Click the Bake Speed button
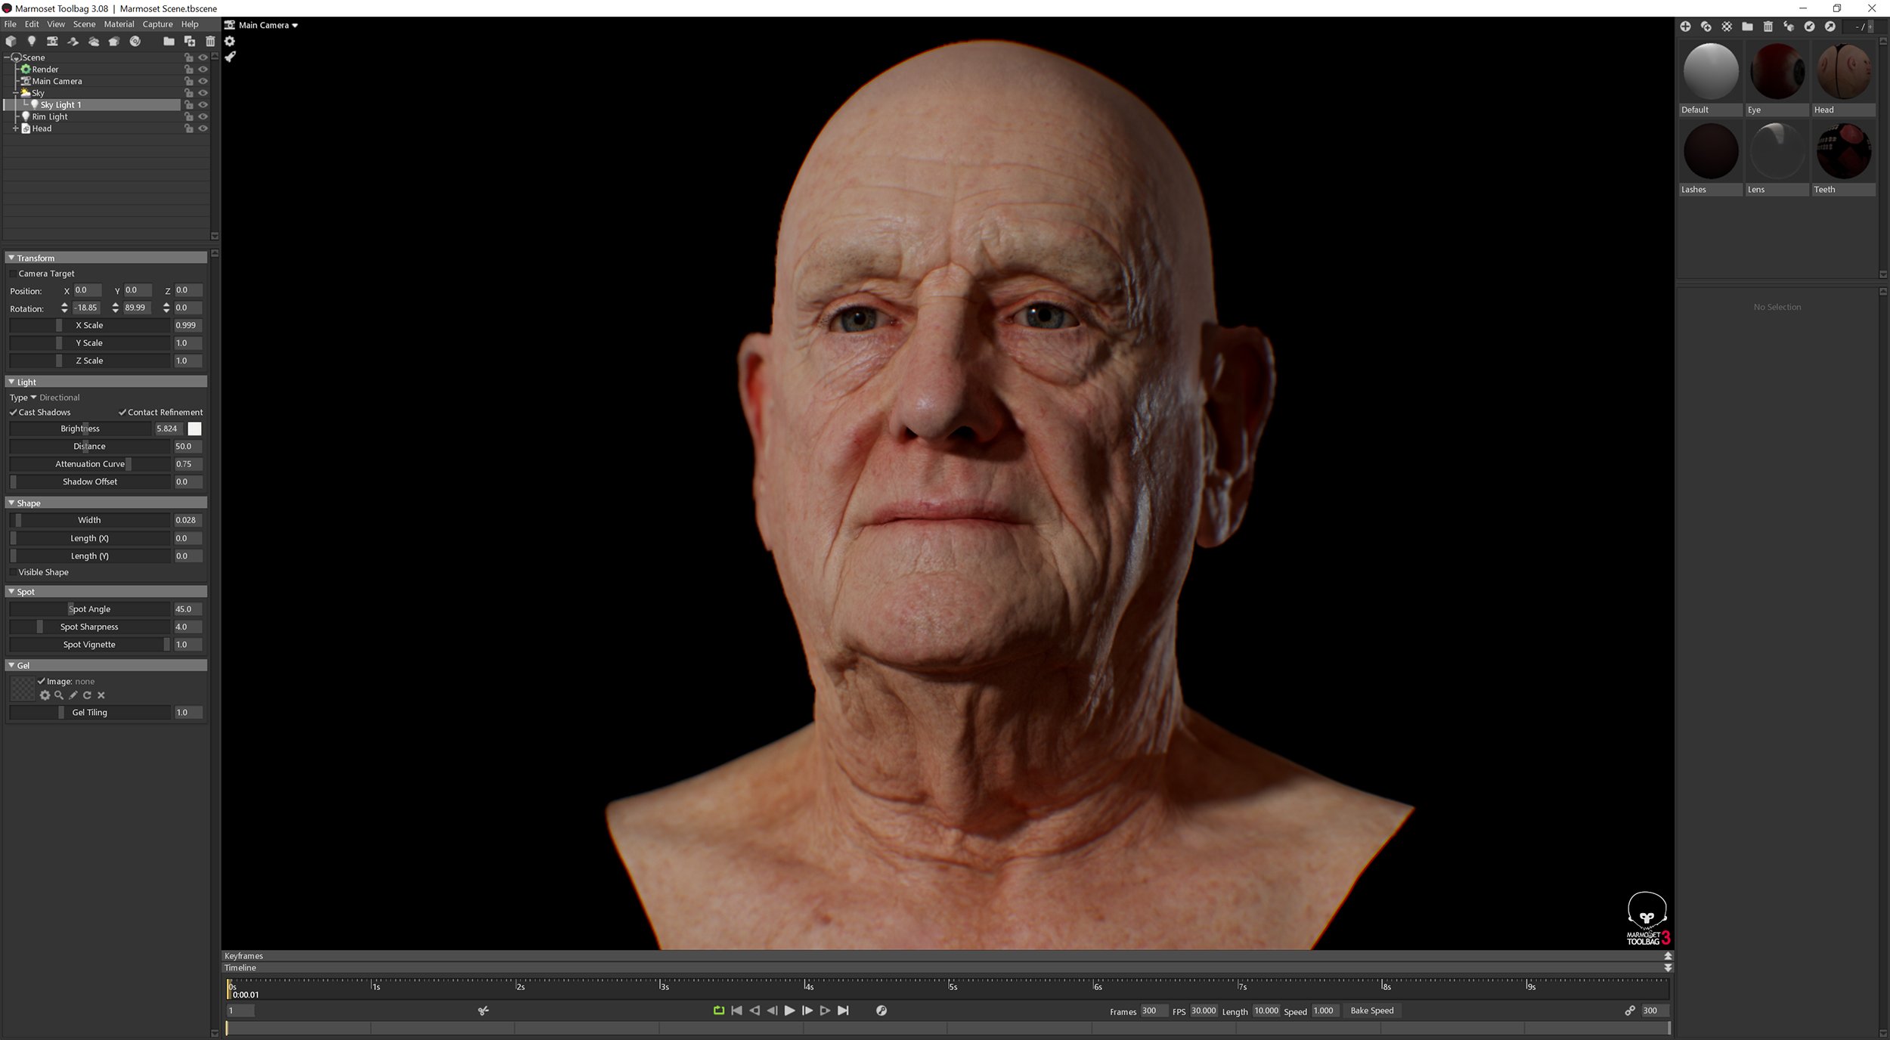 [1371, 1011]
